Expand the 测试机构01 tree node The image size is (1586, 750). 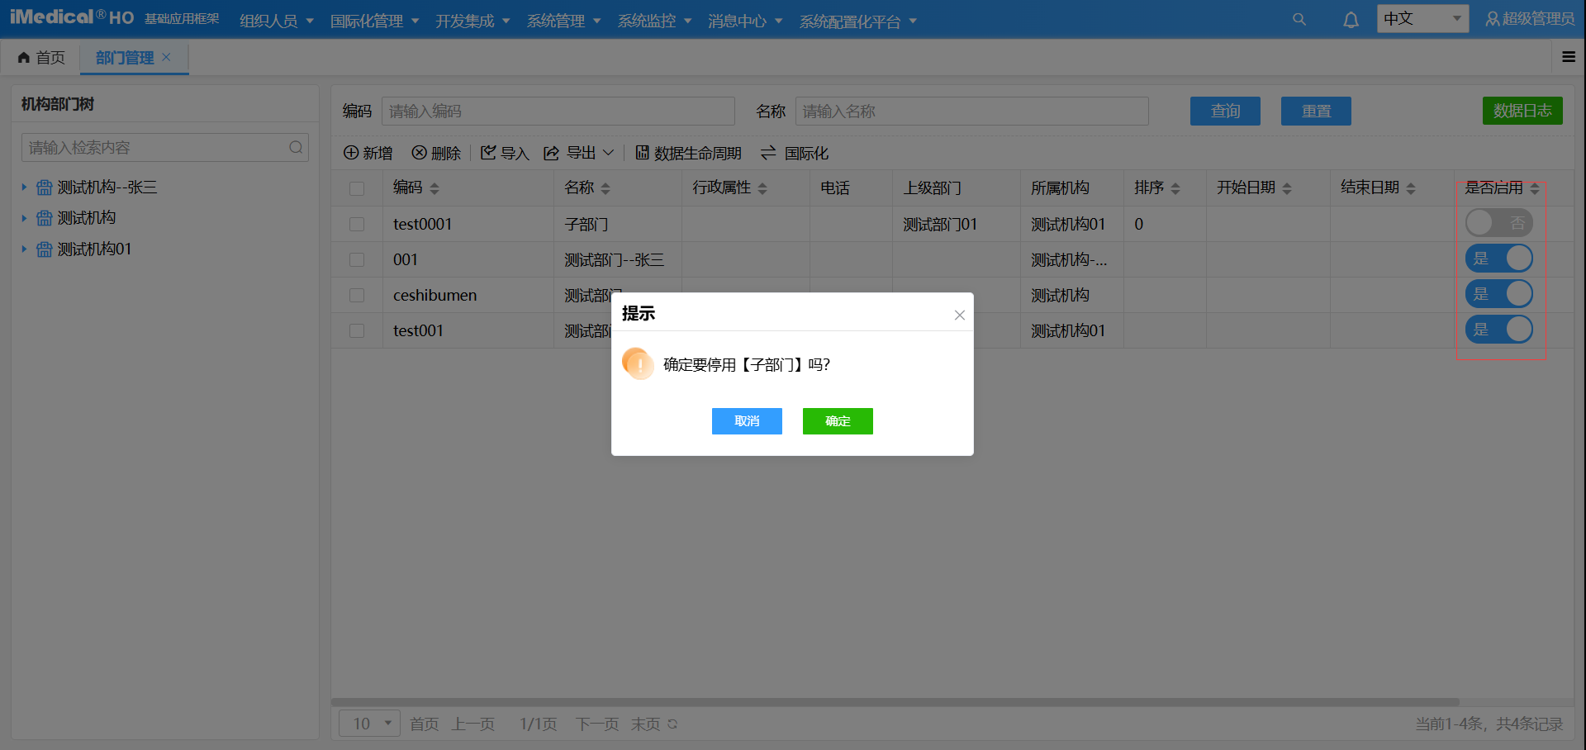24,249
